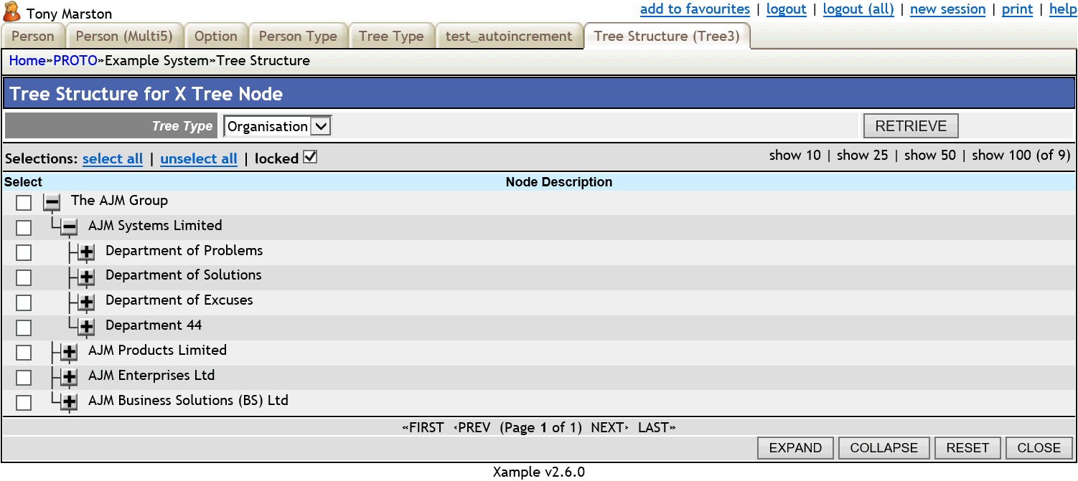The height and width of the screenshot is (481, 1078).
Task: Check the checkbox for The AJM Group row
Action: 23,203
